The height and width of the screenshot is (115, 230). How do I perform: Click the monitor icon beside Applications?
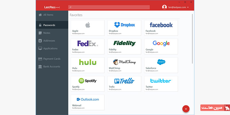coord(40,48)
